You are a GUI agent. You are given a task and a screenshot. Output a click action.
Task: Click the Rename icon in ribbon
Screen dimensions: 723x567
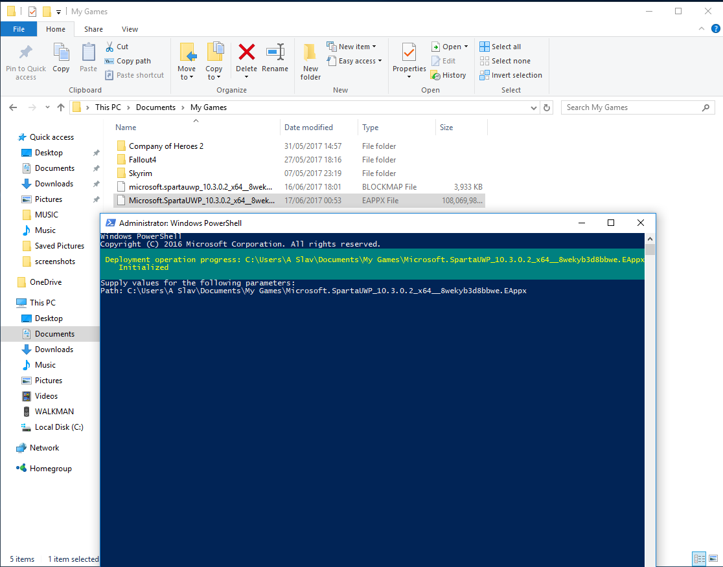[275, 52]
